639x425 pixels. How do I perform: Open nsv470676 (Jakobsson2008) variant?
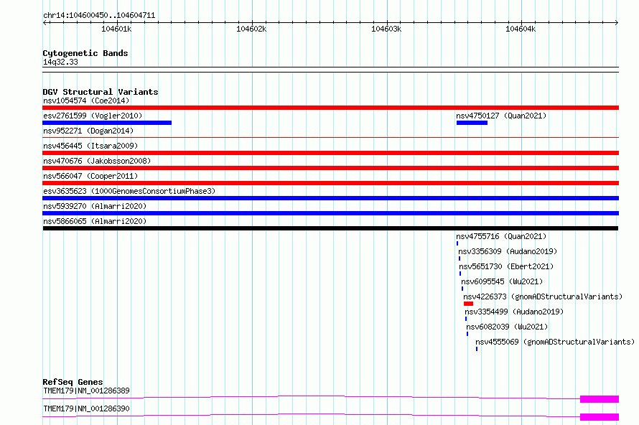(x=97, y=161)
